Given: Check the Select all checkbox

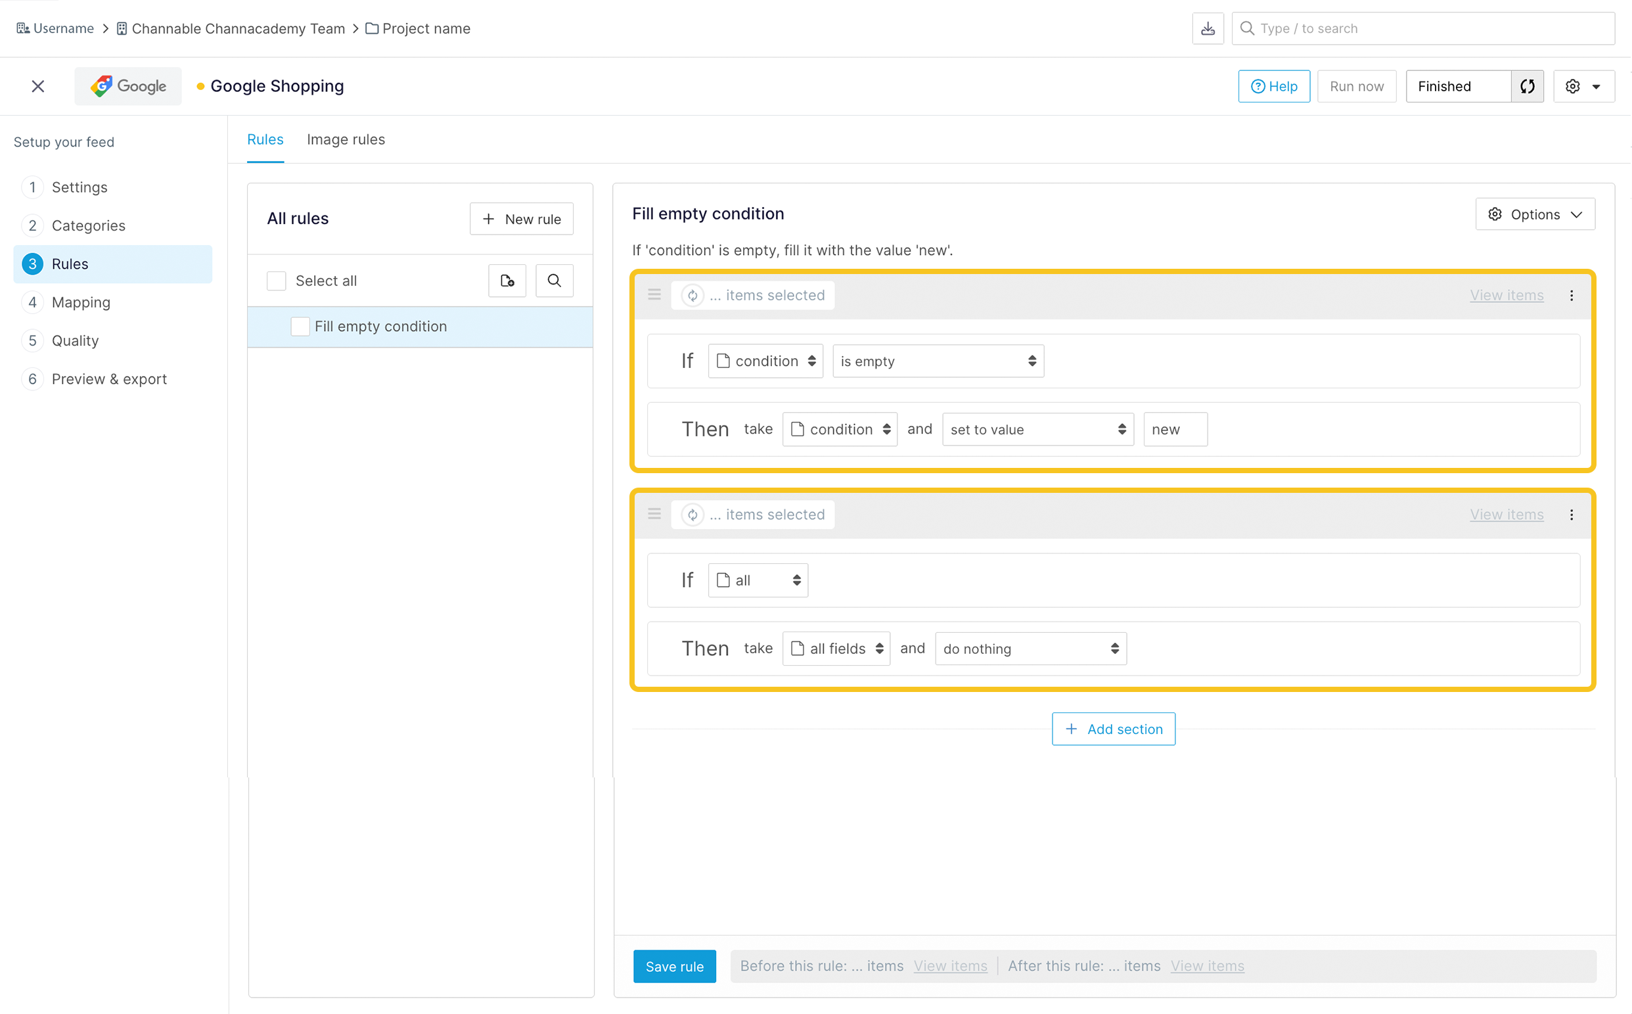Looking at the screenshot, I should coord(276,281).
